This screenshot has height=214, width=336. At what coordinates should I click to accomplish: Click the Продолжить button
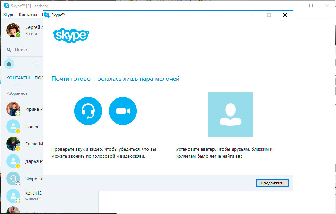point(272,183)
